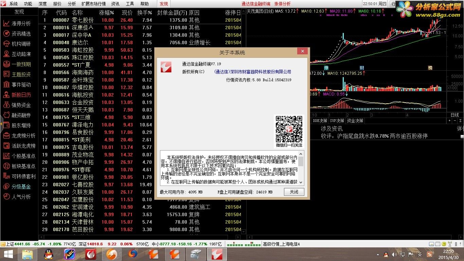
Task: Open the Windows Start button
Action: 8,254
